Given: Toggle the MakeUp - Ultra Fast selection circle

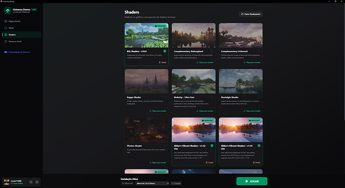Looking at the screenshot, I should (x=212, y=97).
